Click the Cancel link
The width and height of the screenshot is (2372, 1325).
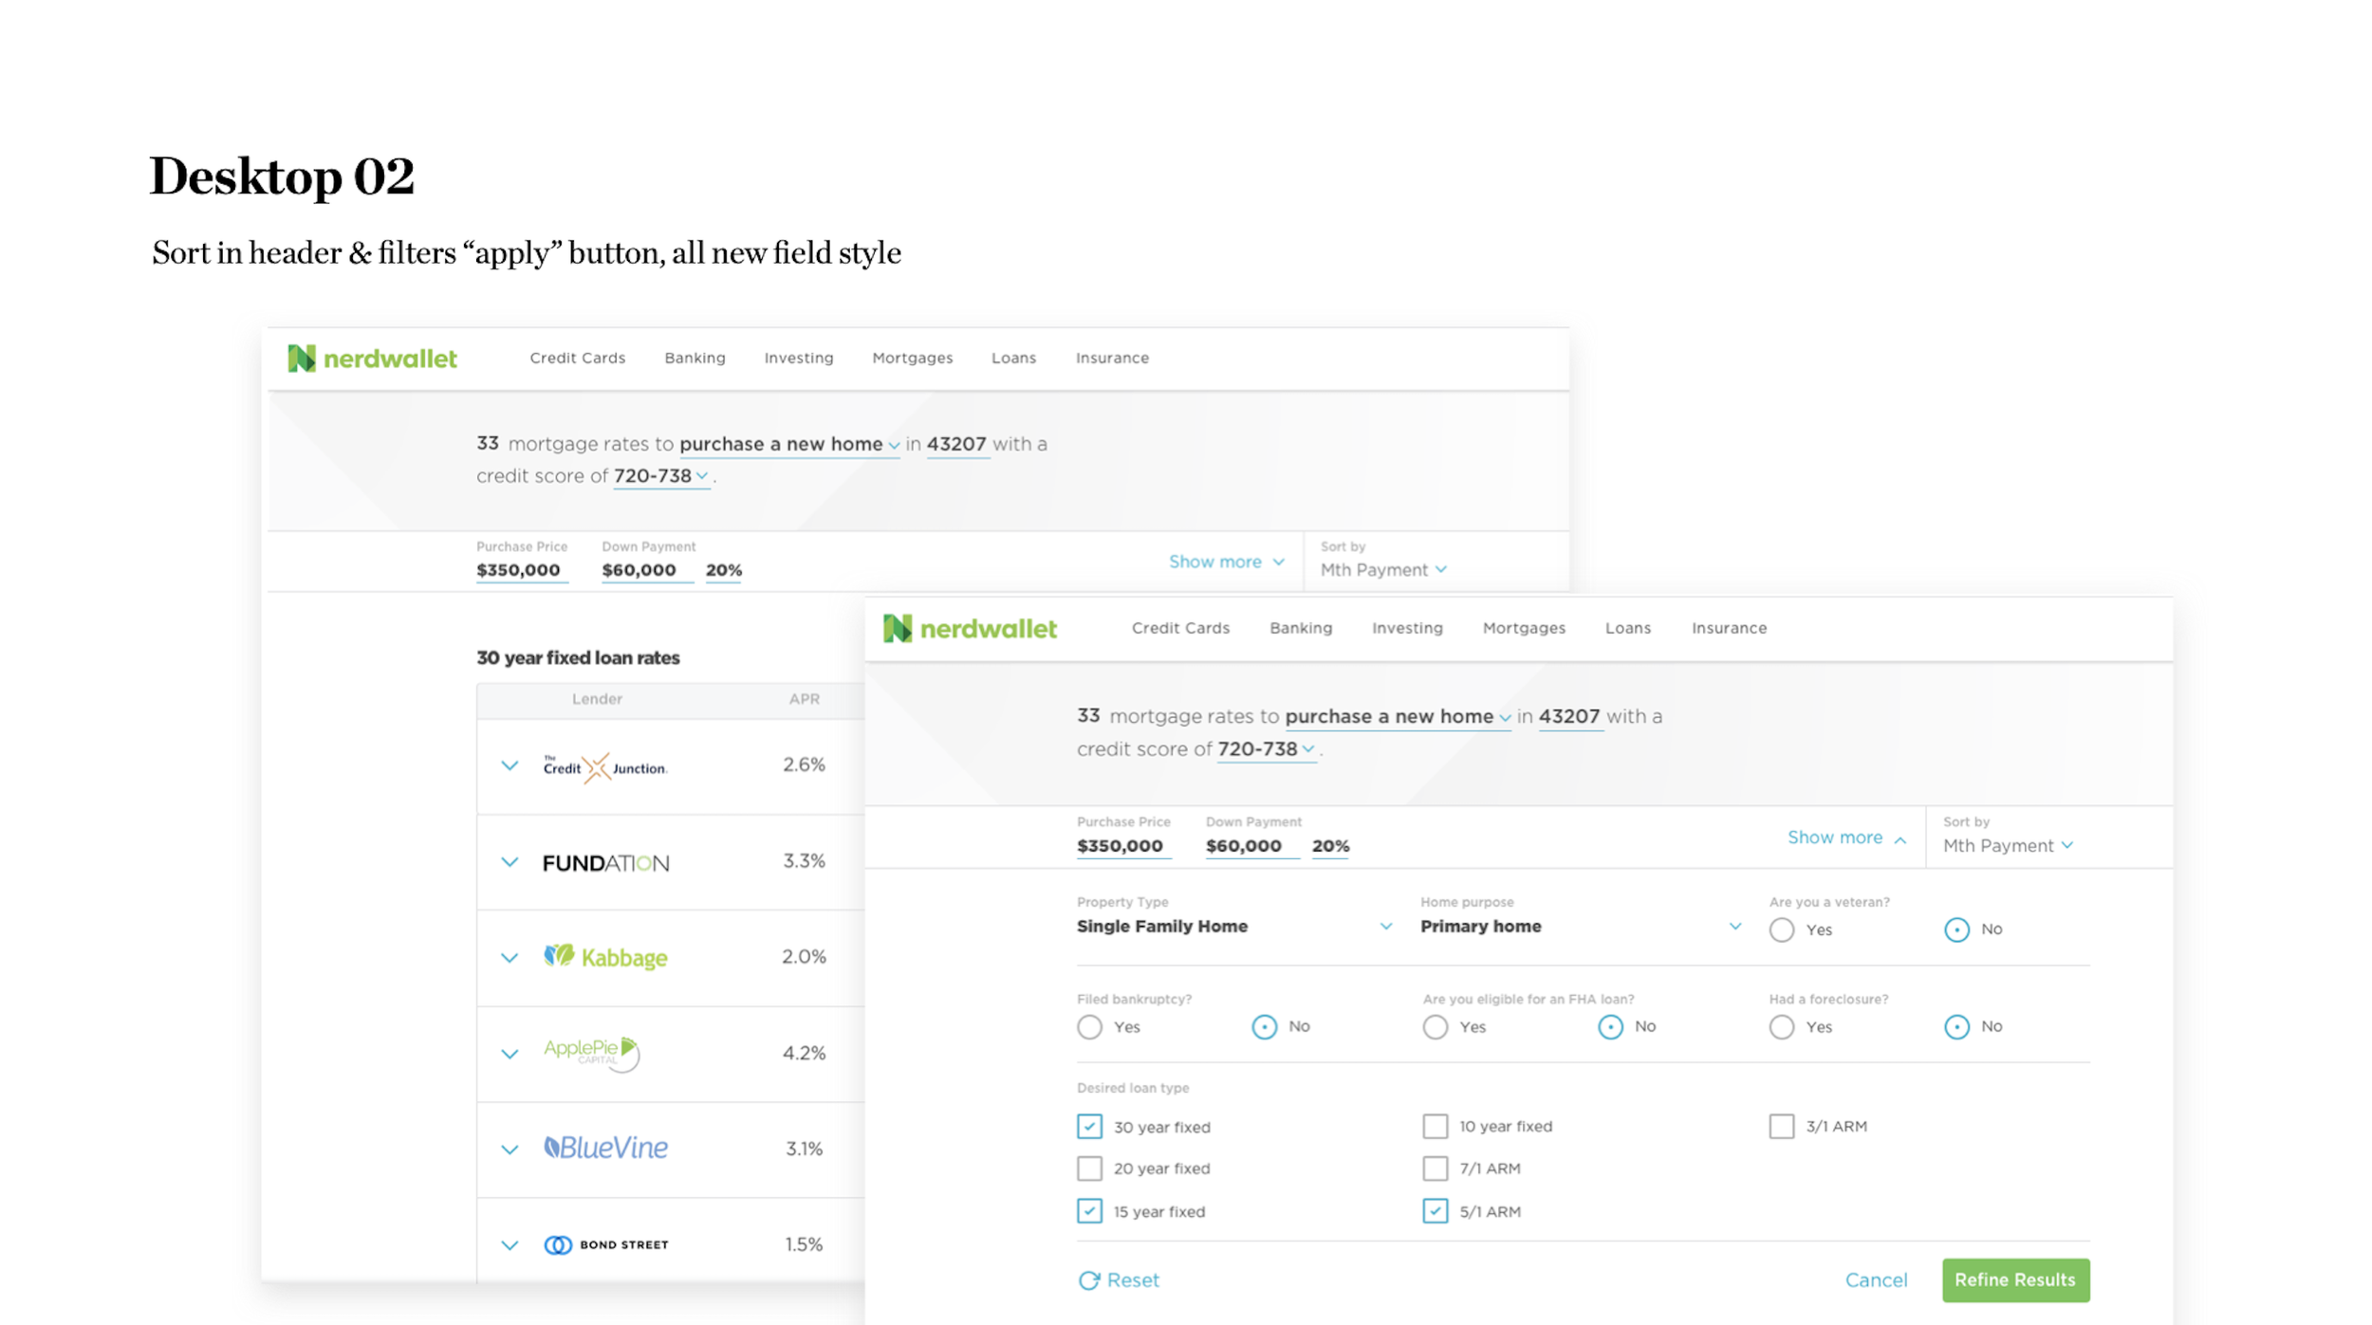(1876, 1280)
